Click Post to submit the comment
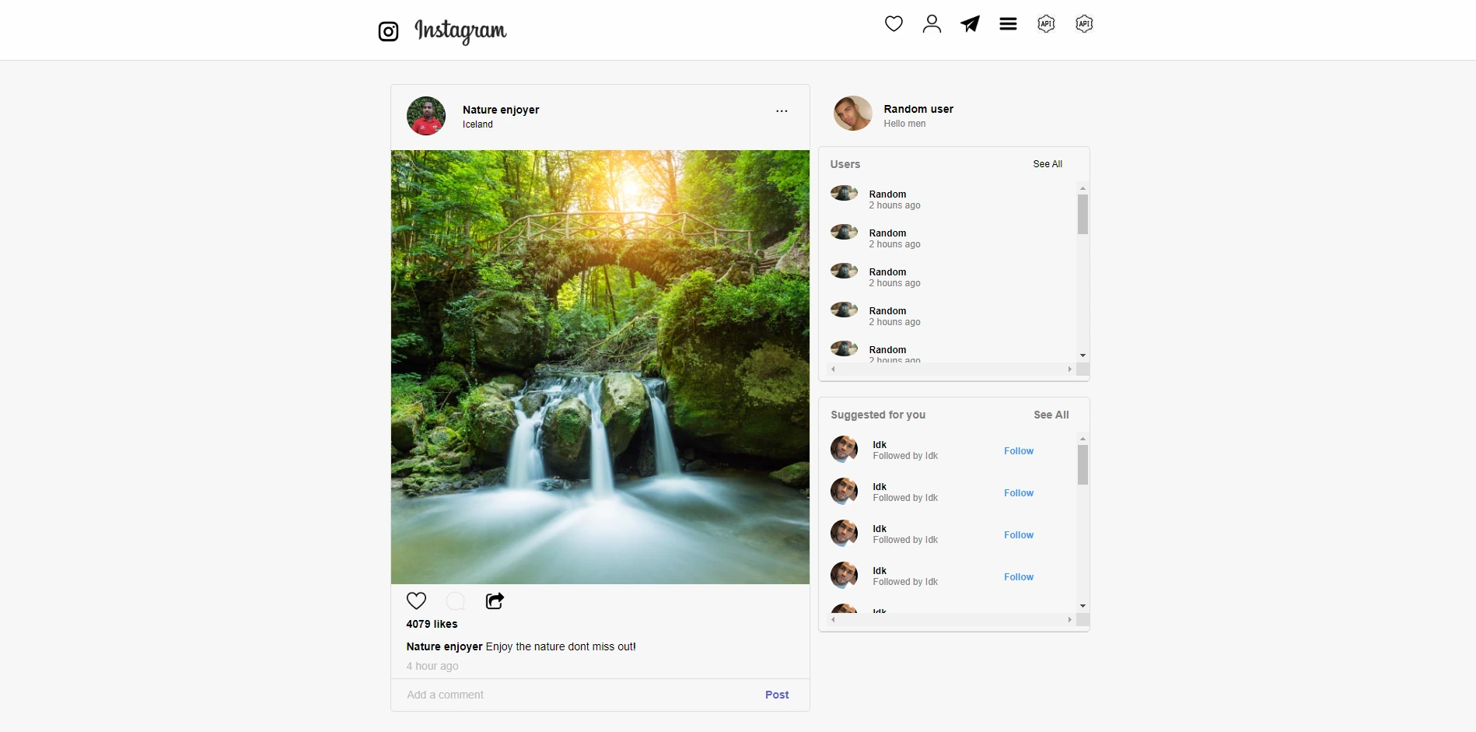The image size is (1476, 732). click(x=776, y=695)
